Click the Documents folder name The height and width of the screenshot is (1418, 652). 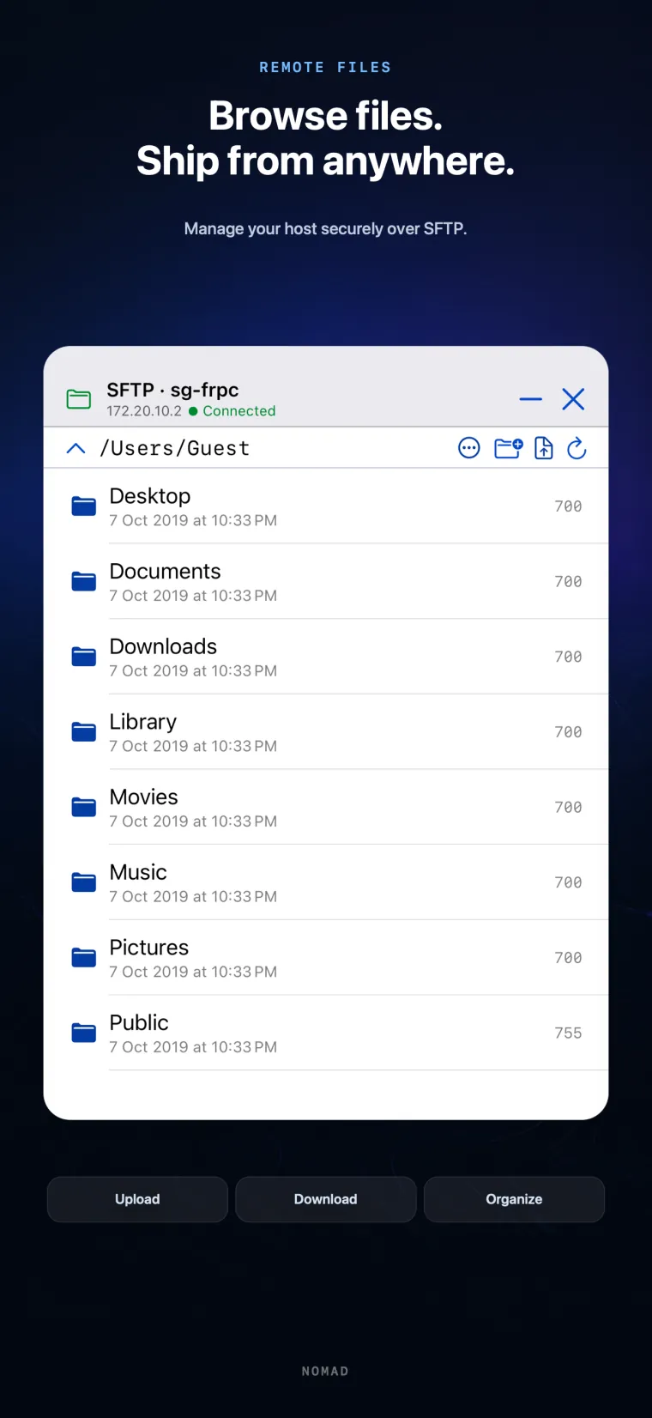[x=165, y=572]
